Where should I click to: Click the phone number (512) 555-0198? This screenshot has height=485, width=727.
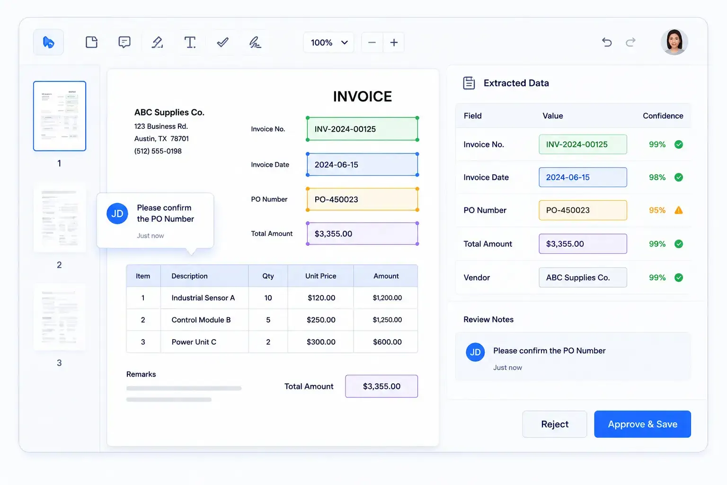pyautogui.click(x=158, y=151)
